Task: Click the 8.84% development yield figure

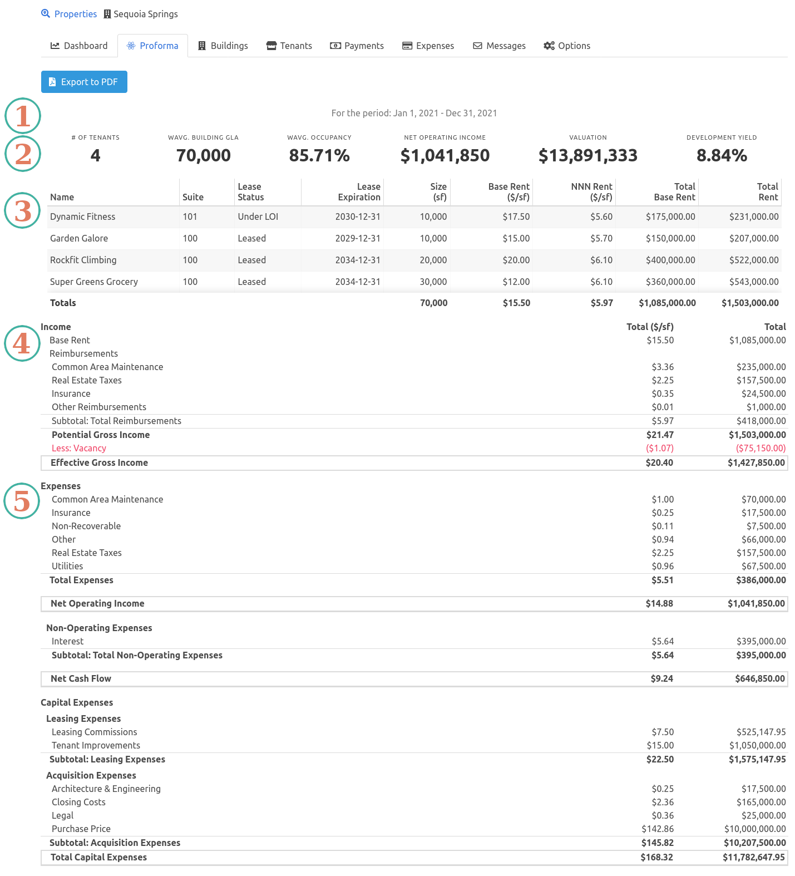Action: pyautogui.click(x=722, y=155)
